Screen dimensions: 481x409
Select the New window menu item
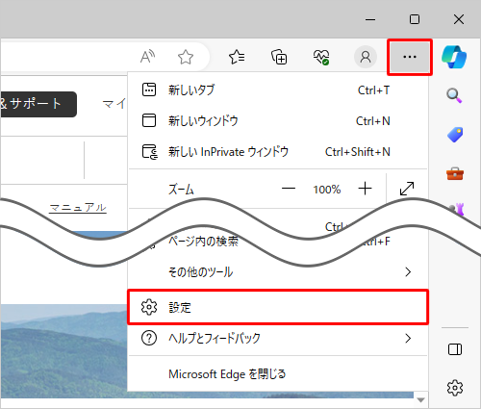tap(278, 121)
